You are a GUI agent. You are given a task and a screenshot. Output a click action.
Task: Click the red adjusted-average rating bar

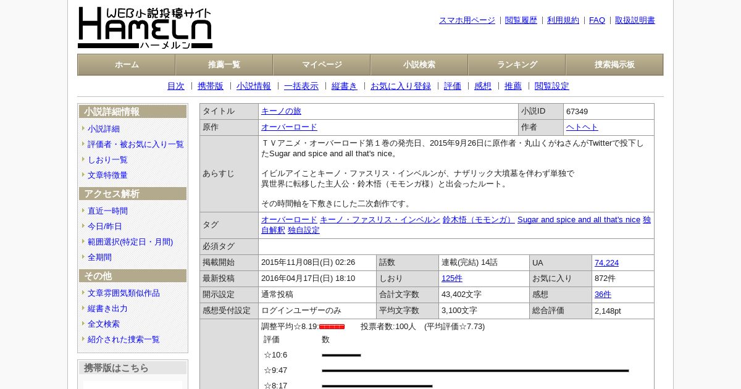click(332, 327)
